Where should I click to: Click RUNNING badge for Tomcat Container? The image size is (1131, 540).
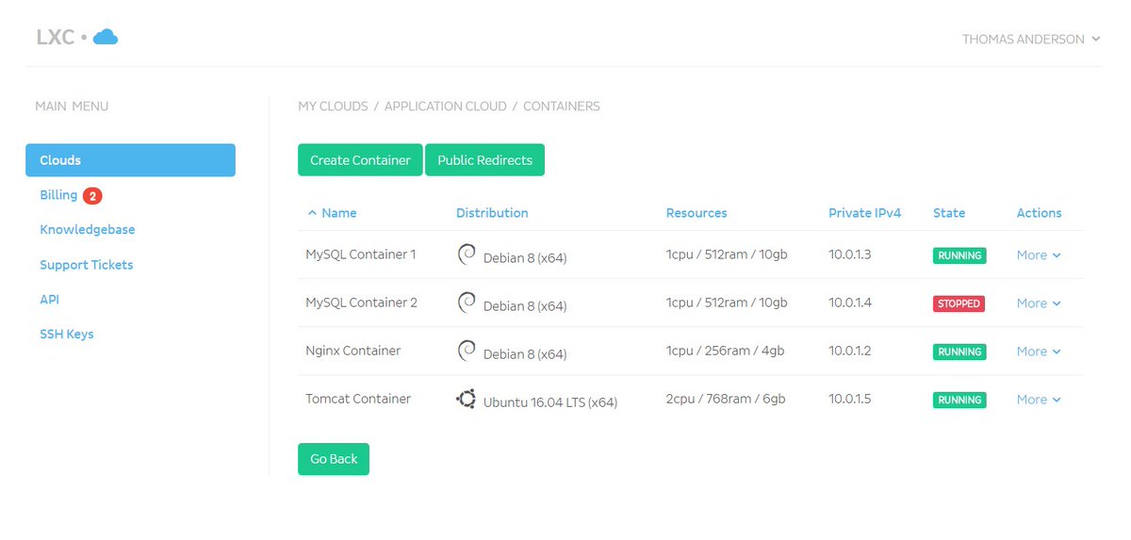[959, 400]
